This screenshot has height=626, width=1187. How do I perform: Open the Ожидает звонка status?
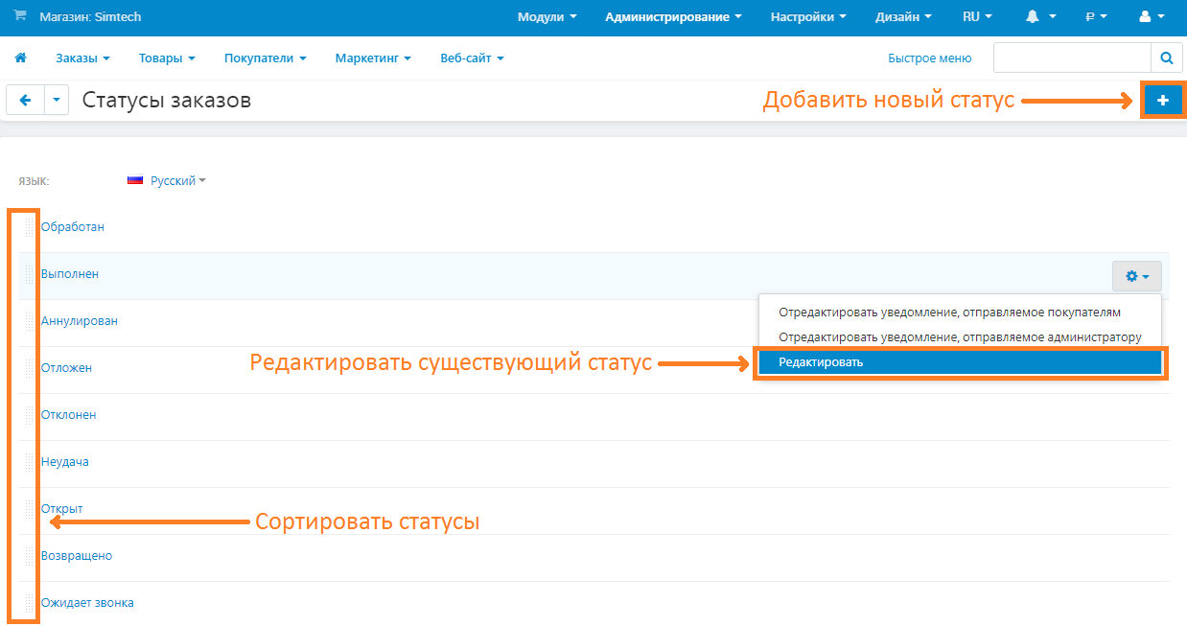pos(87,603)
